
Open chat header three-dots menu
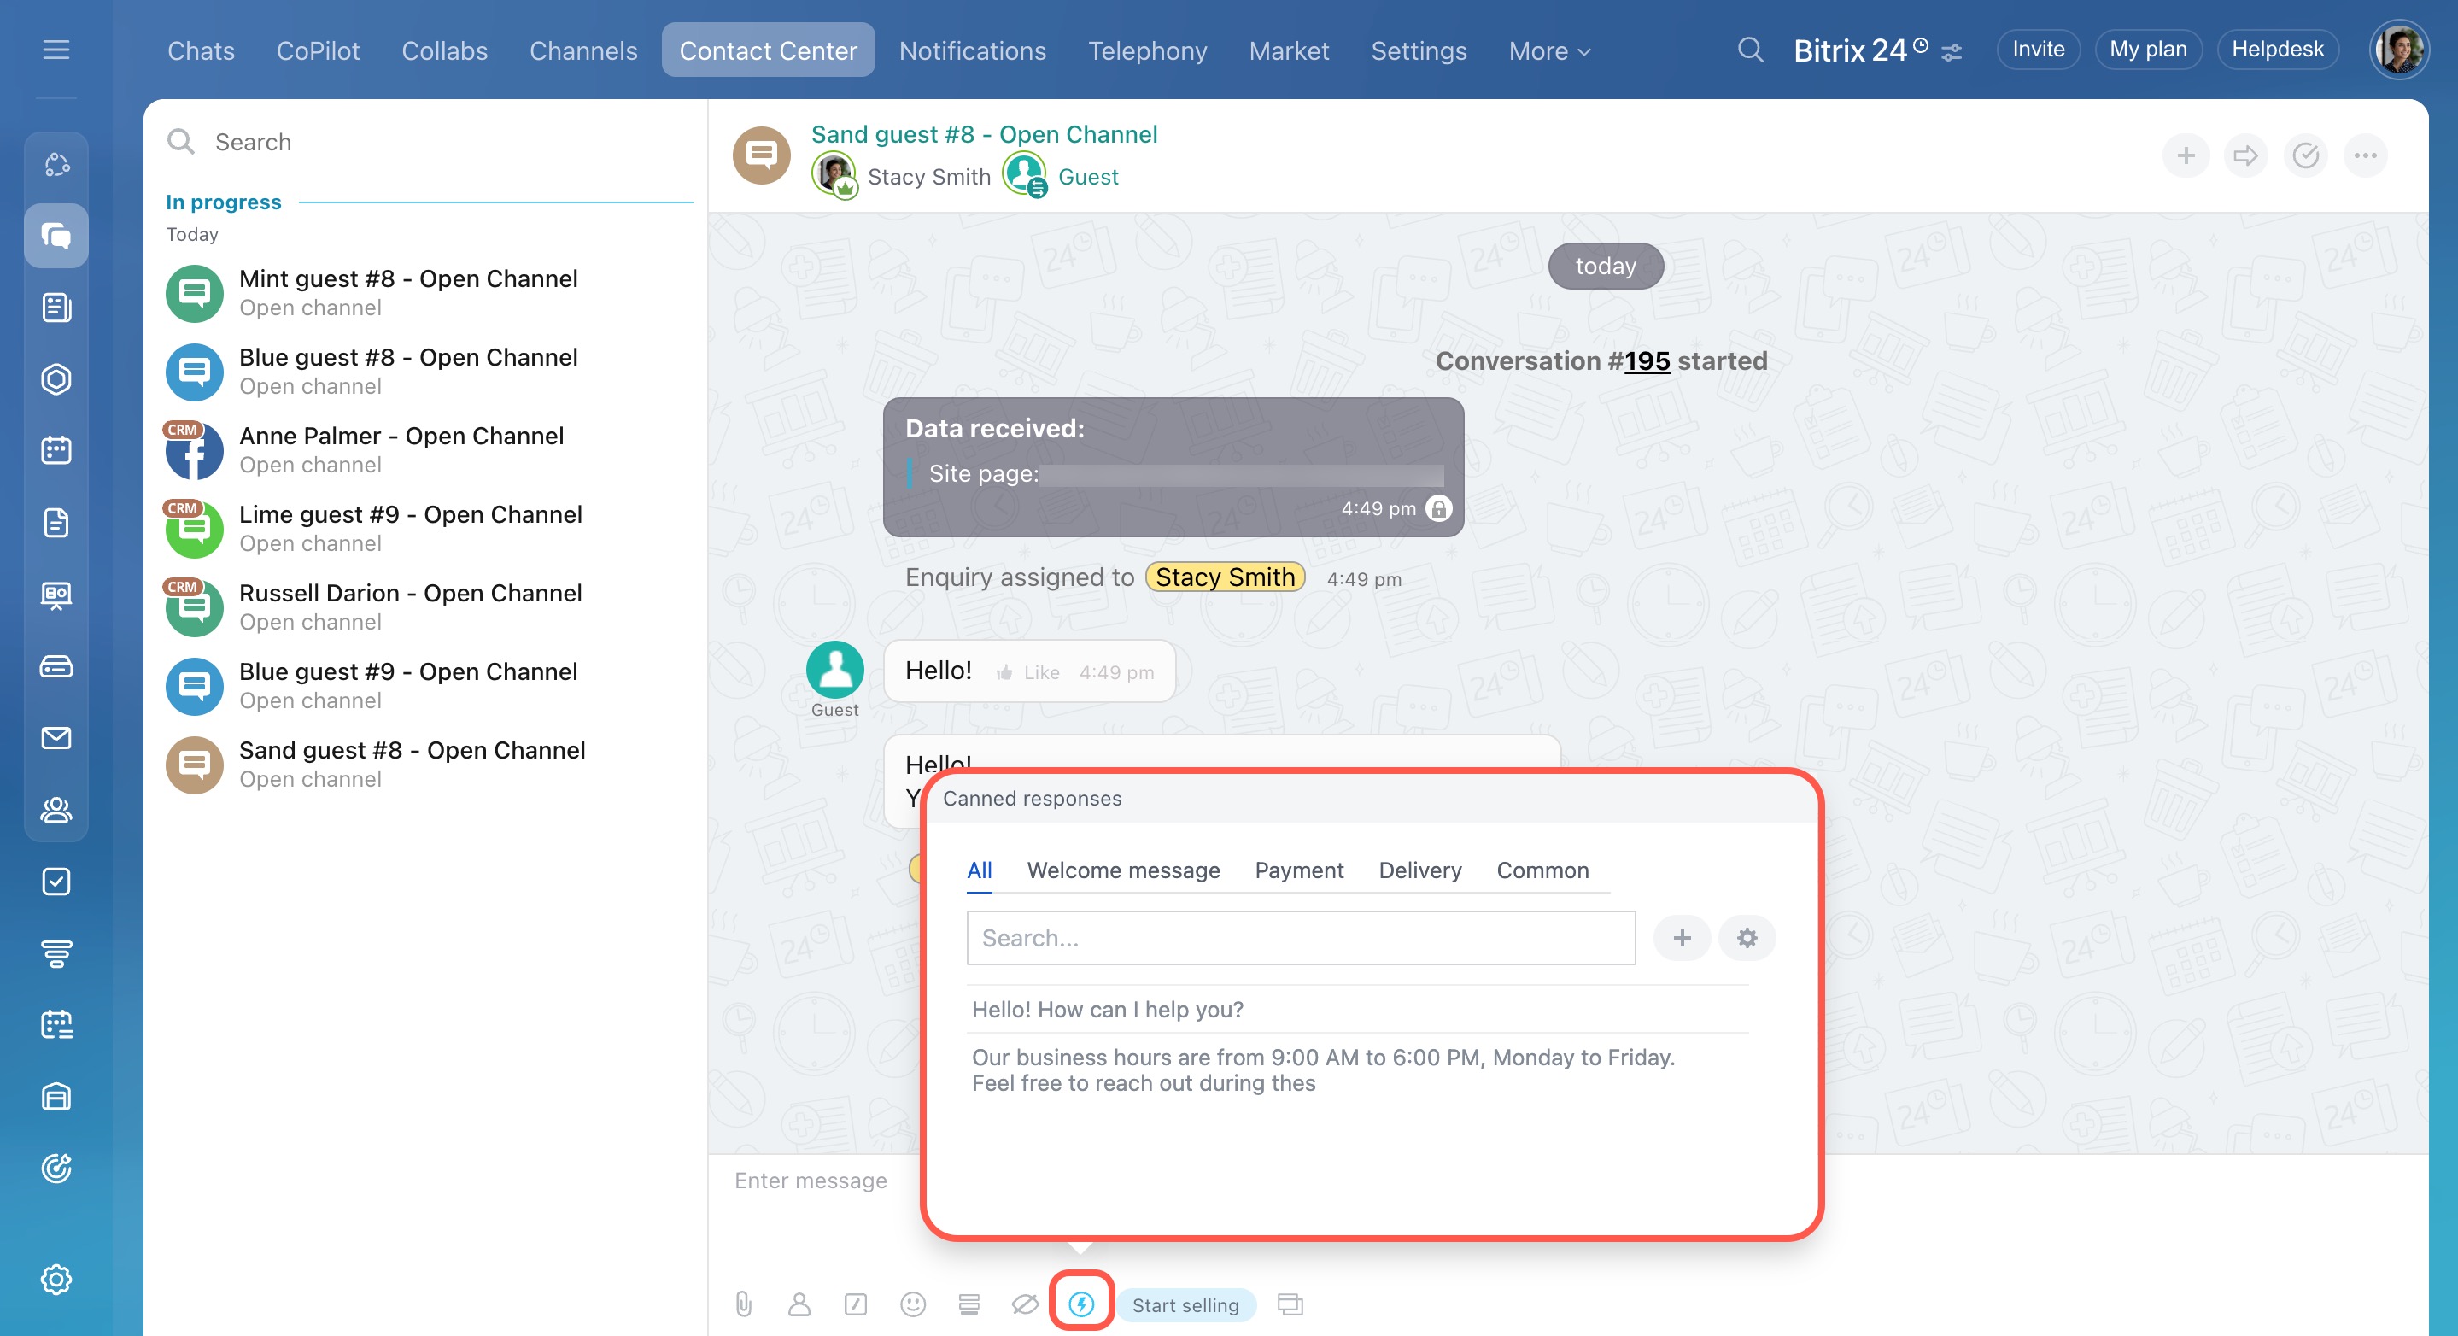click(2365, 155)
